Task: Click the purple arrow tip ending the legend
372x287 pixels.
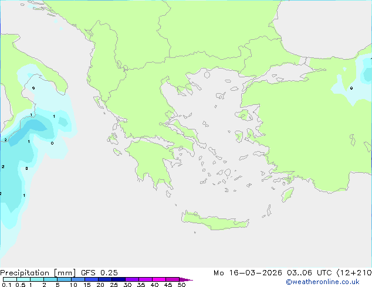Action: [186, 279]
